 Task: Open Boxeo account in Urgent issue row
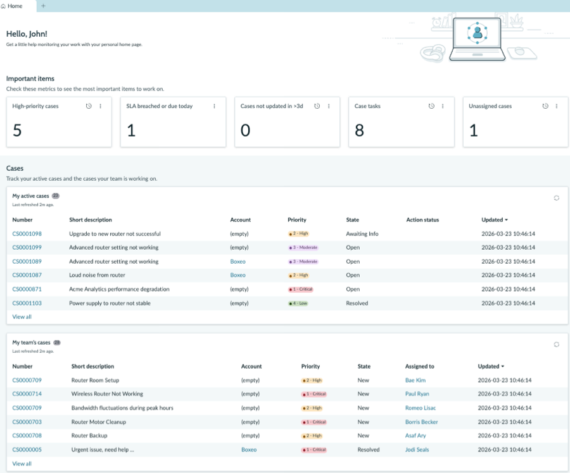tap(249, 450)
